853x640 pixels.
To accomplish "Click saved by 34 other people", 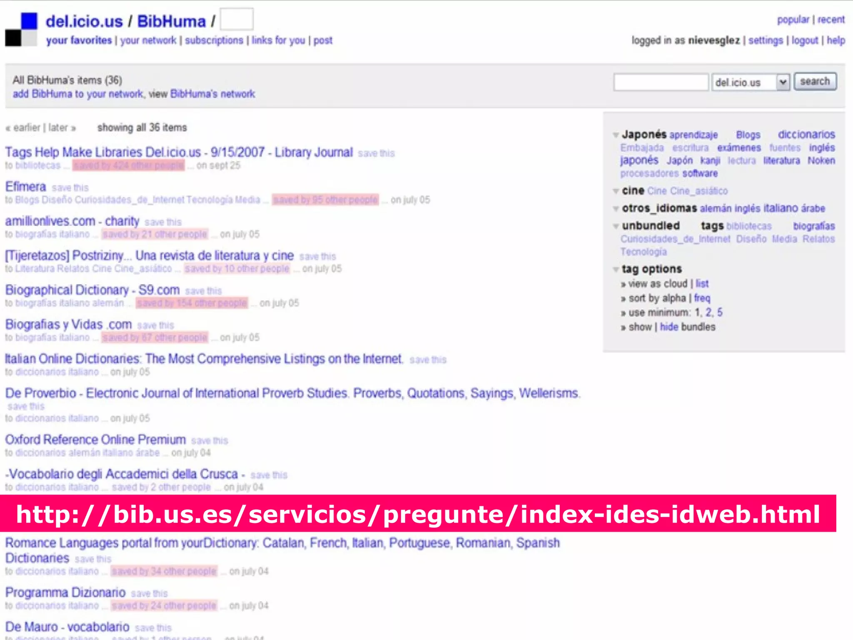I will pyautogui.click(x=164, y=571).
